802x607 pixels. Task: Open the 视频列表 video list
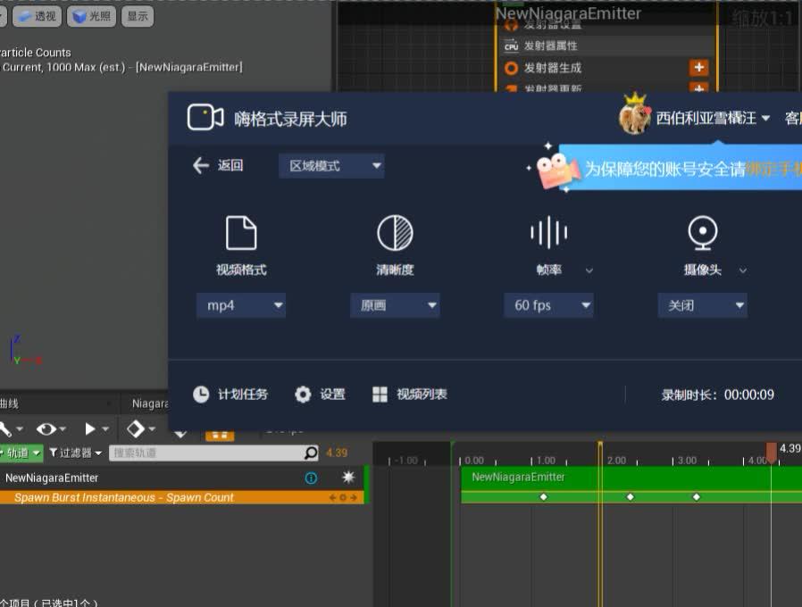click(x=410, y=395)
